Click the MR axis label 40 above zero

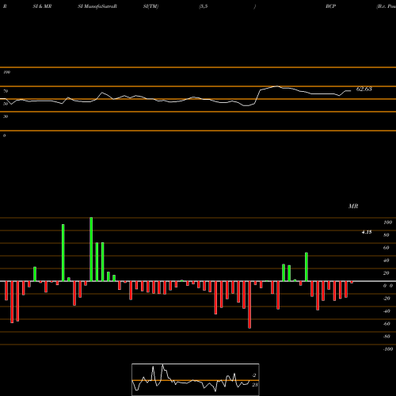[x=386, y=261]
